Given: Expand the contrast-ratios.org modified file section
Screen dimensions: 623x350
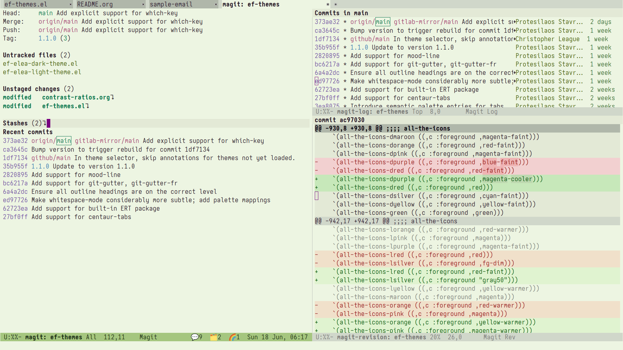Looking at the screenshot, I should click(x=58, y=97).
